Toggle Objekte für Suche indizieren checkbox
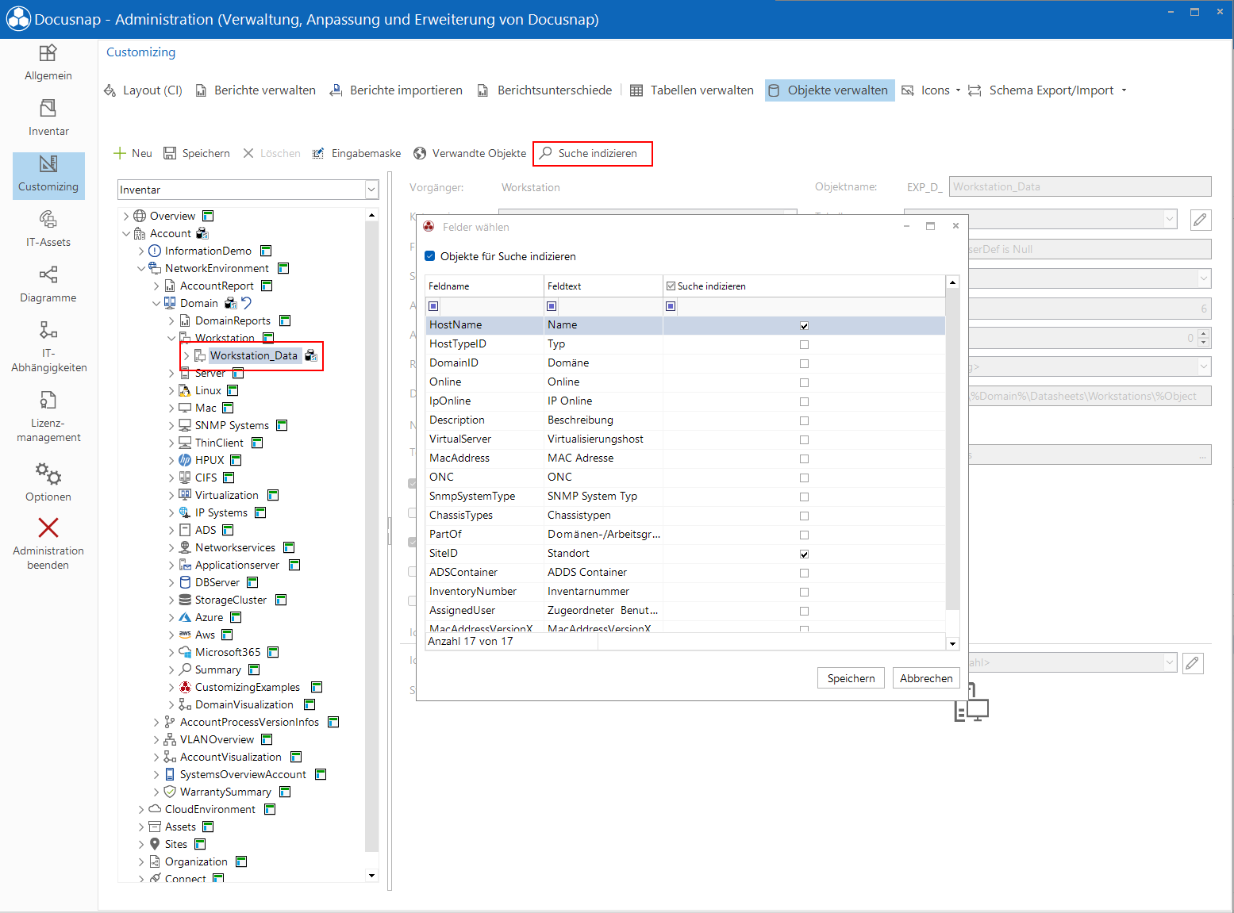The image size is (1234, 913). point(430,256)
